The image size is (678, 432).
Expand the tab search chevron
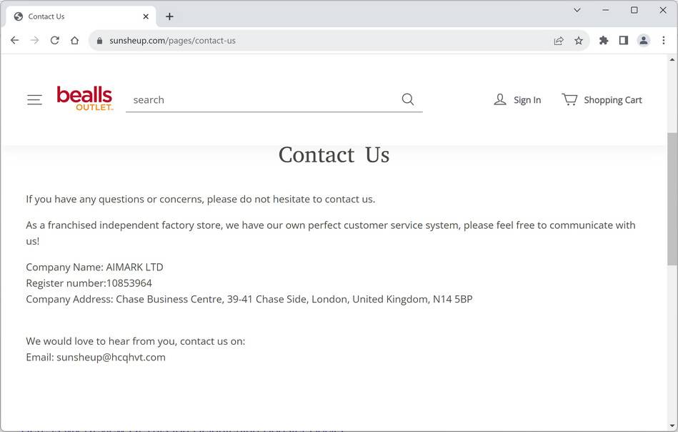click(577, 10)
